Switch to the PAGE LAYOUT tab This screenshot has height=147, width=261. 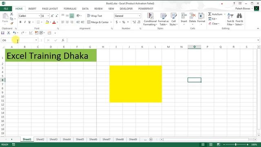(50, 9)
